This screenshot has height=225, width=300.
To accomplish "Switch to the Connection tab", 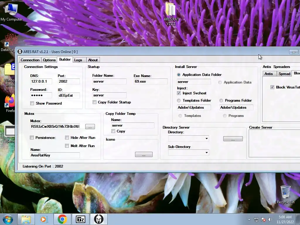I will coord(30,60).
